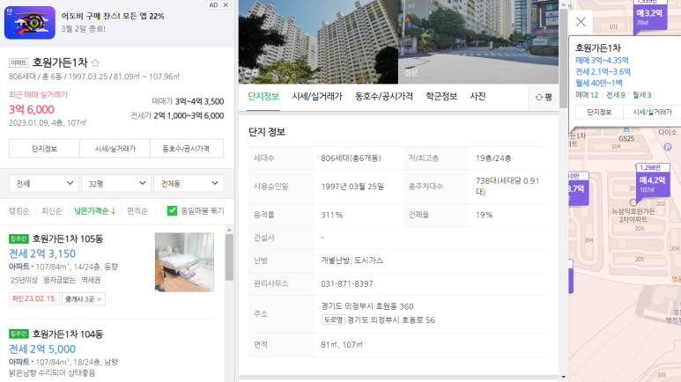Open the 호원가든1차 105동 listing
This screenshot has height=382, width=681.
point(67,239)
